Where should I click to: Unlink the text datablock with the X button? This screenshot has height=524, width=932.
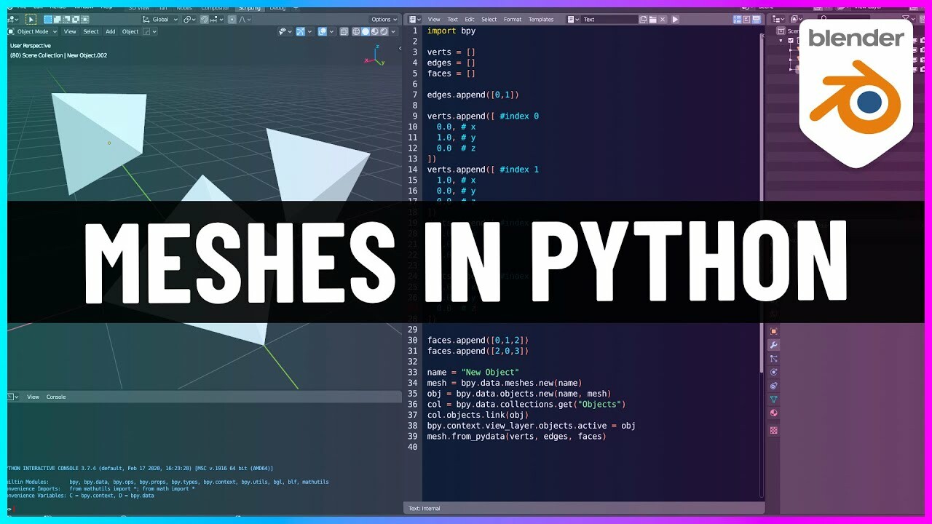(662, 19)
